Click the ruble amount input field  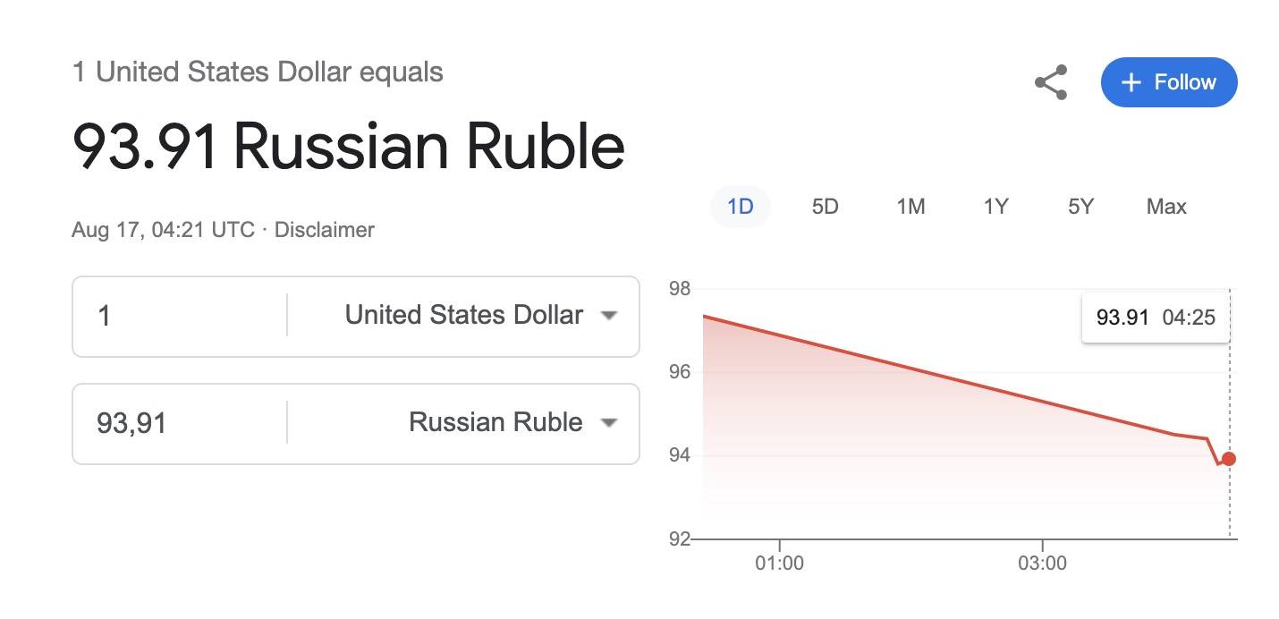pos(179,423)
